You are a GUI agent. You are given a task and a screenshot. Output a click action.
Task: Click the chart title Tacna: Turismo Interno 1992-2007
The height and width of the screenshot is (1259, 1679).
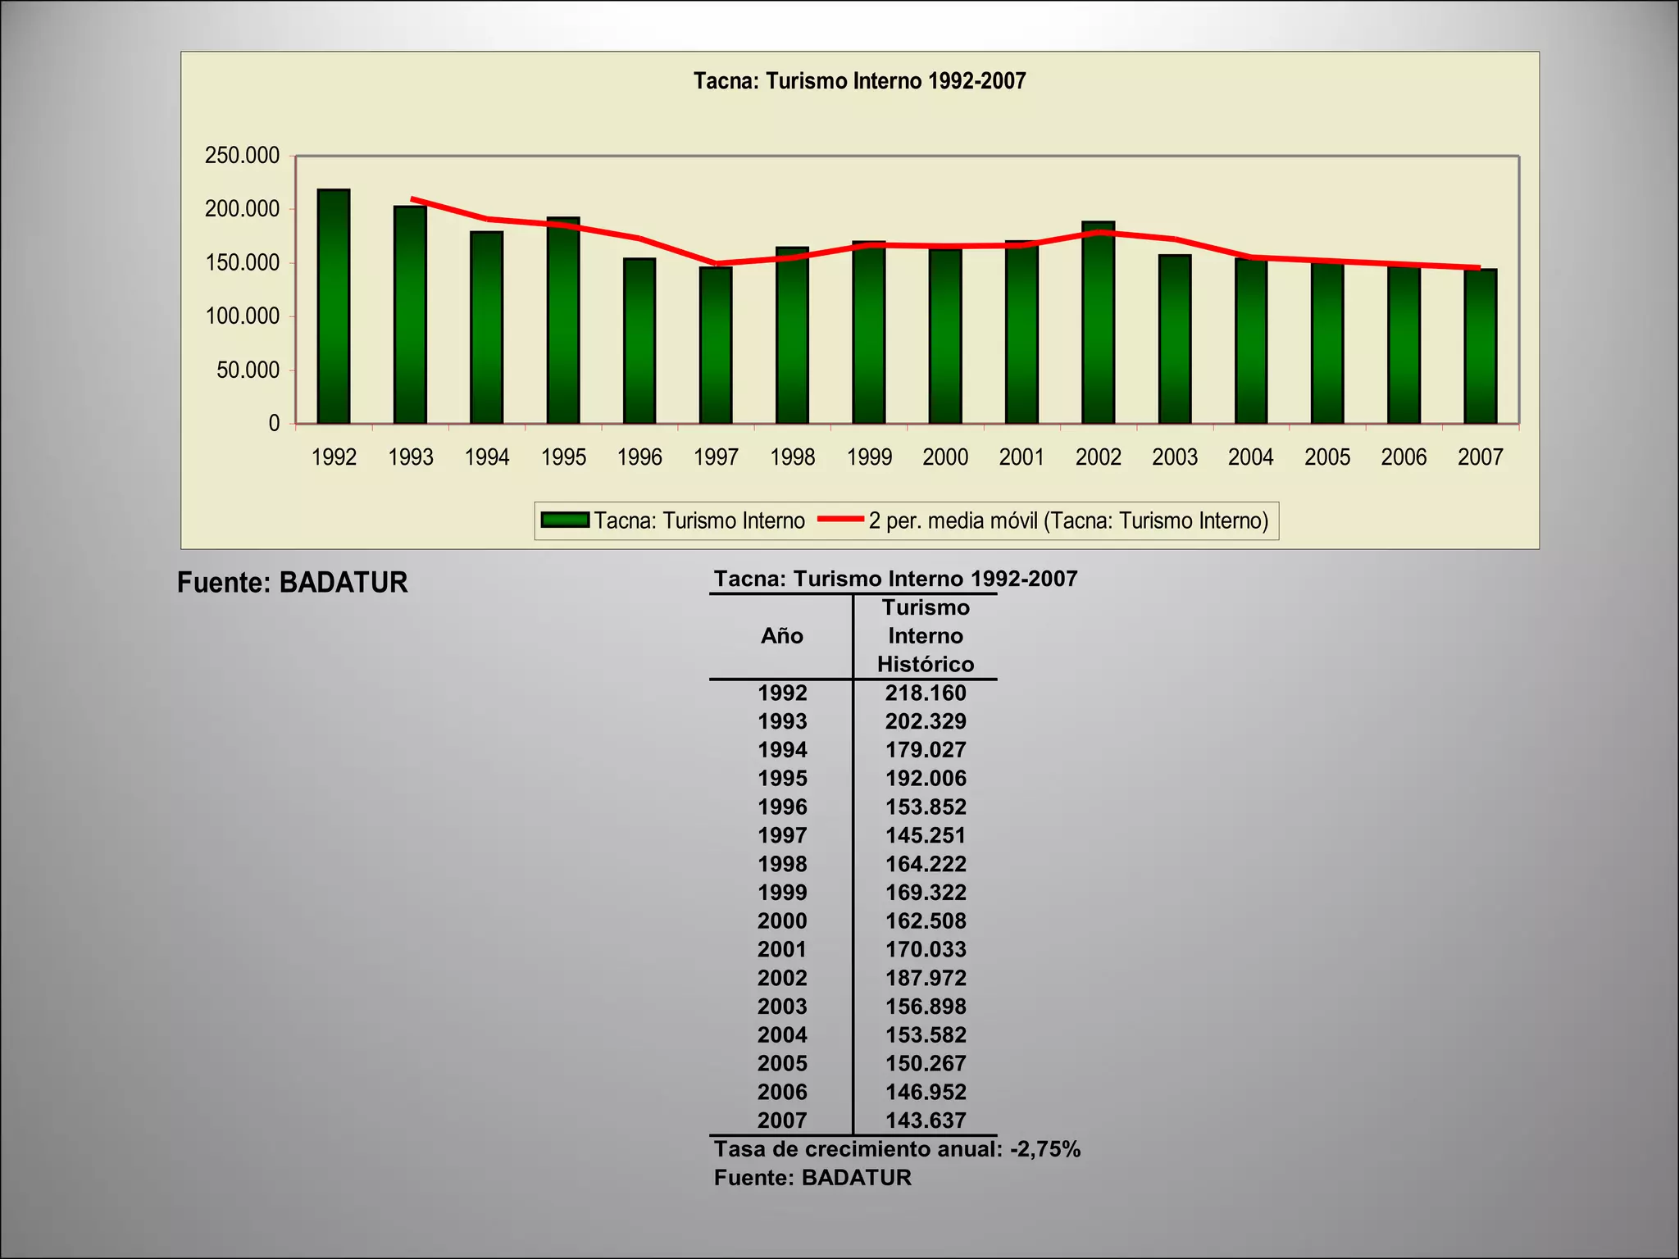coord(859,81)
